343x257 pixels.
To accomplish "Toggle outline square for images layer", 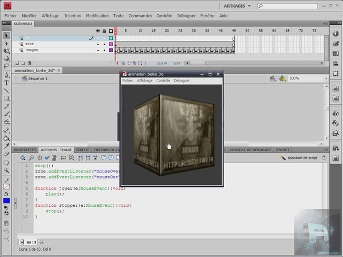I will [x=111, y=50].
